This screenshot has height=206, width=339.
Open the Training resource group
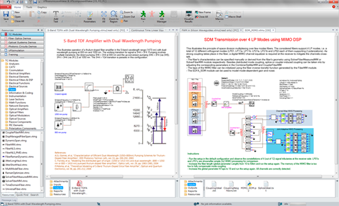tap(22, 54)
